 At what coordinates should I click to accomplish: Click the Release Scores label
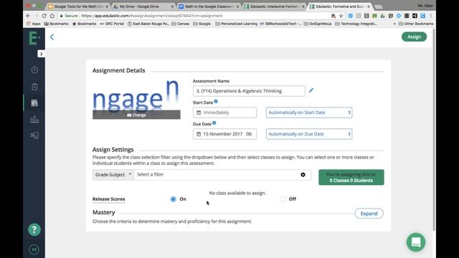click(108, 199)
